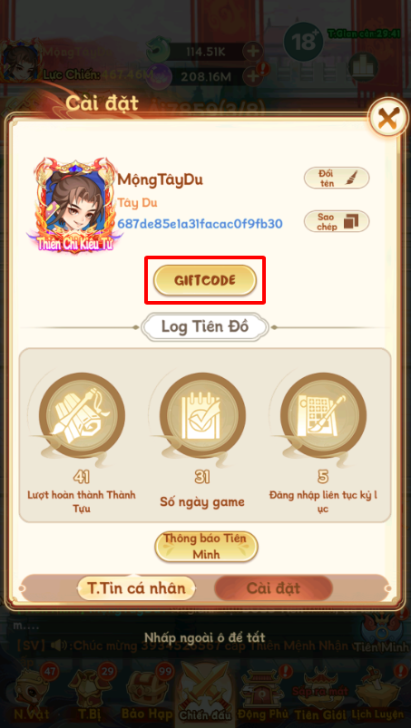The width and height of the screenshot is (411, 728).
Task: Open the Tiên Giới icon
Action: pos(321,693)
